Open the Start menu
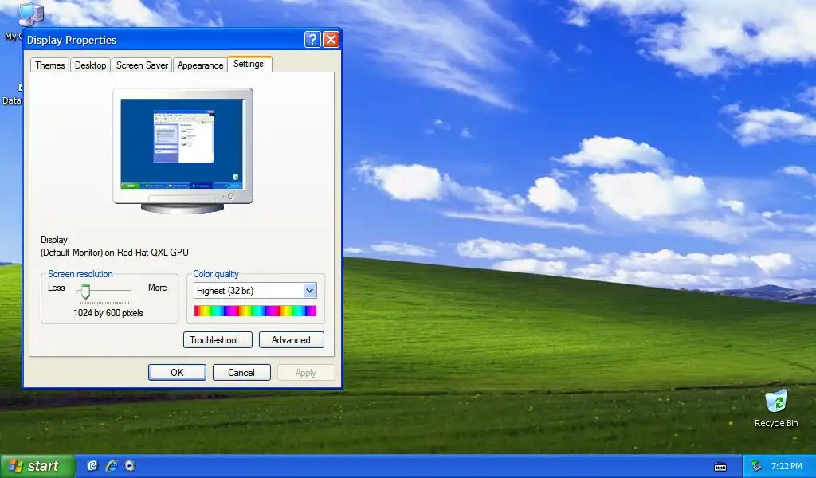The image size is (816, 478). pyautogui.click(x=37, y=466)
